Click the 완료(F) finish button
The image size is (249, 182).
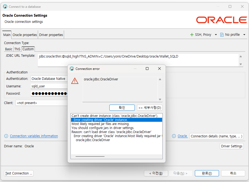(x=207, y=173)
